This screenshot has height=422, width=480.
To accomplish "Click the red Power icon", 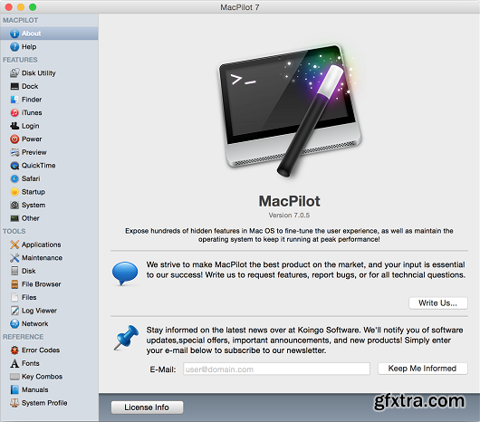I will click(x=14, y=139).
